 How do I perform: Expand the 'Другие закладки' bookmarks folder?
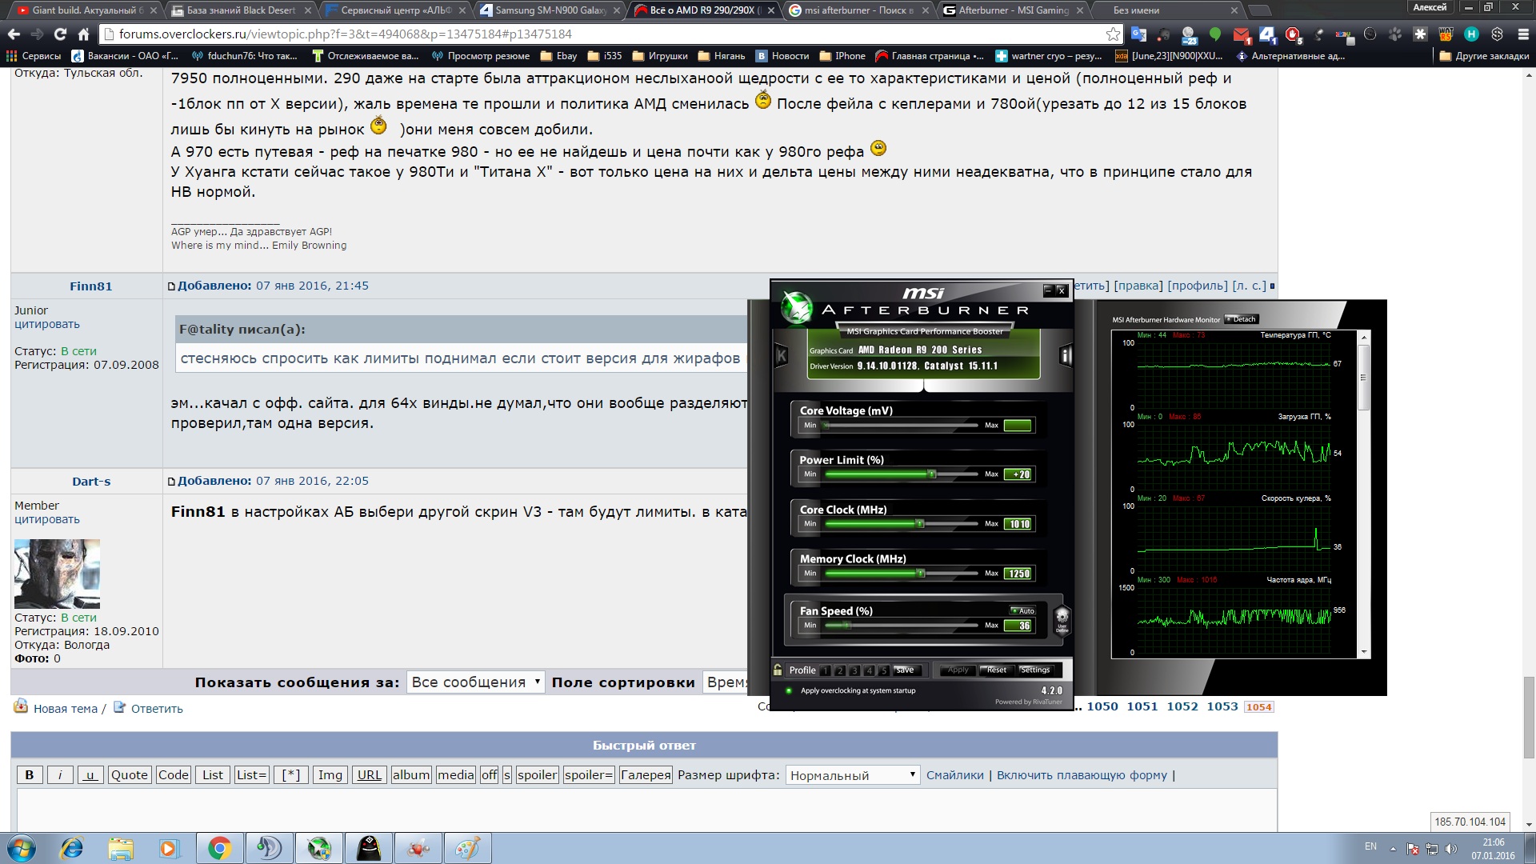click(x=1484, y=56)
